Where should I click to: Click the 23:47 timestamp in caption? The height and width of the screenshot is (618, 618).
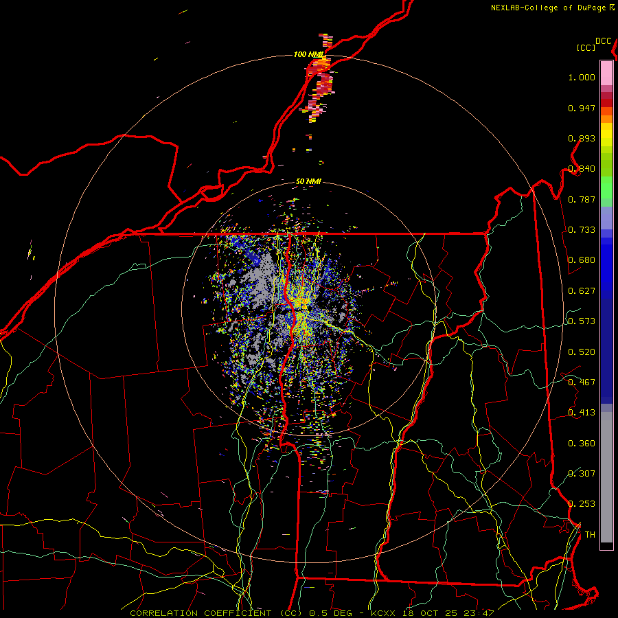pos(479,613)
